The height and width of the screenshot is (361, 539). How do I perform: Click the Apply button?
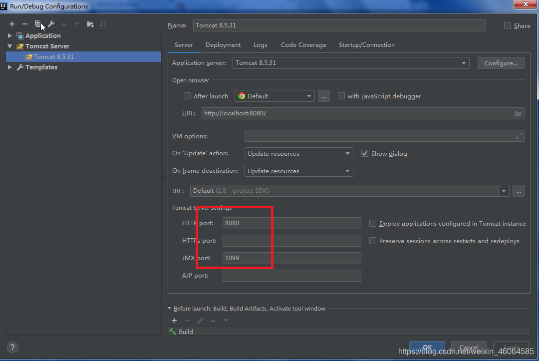511,347
